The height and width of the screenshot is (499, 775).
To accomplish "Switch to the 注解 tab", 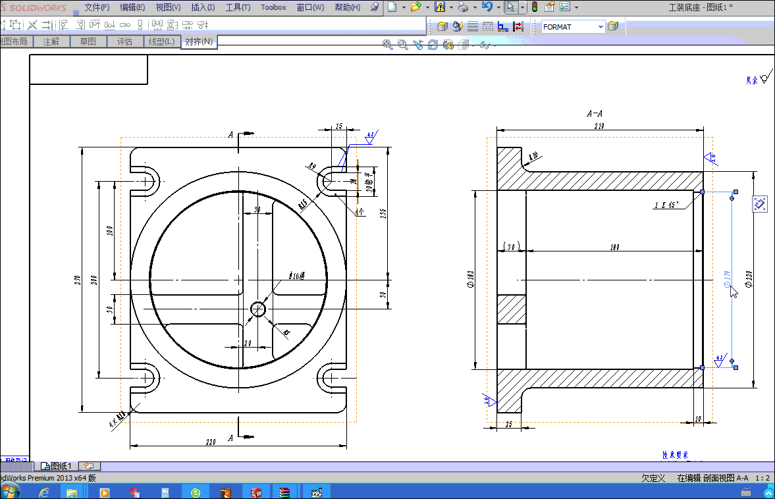I will click(51, 41).
